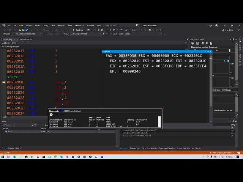Click the EAX value 0033FD30 in Registers
The height and width of the screenshot is (182, 243).
coord(128,56)
